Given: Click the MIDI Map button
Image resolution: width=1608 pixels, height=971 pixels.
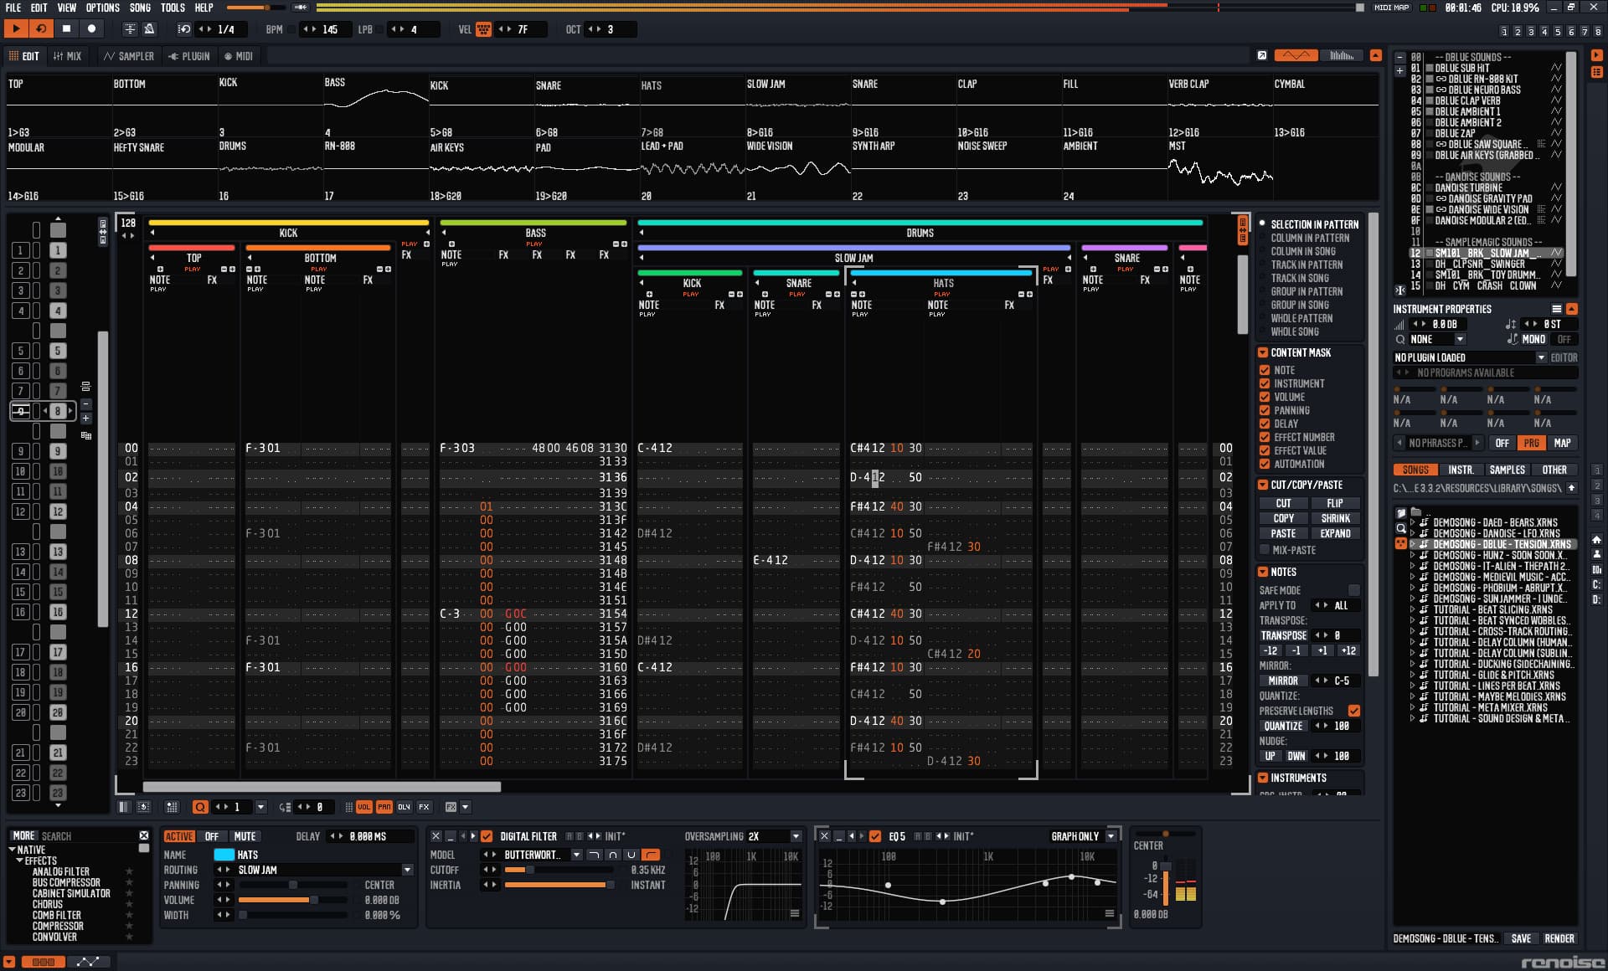Looking at the screenshot, I should (1392, 8).
